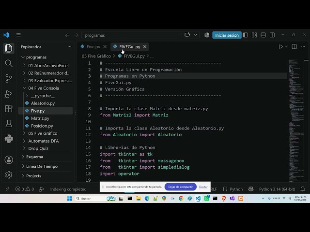
Task: Open the notifications bell
Action: click(x=302, y=189)
